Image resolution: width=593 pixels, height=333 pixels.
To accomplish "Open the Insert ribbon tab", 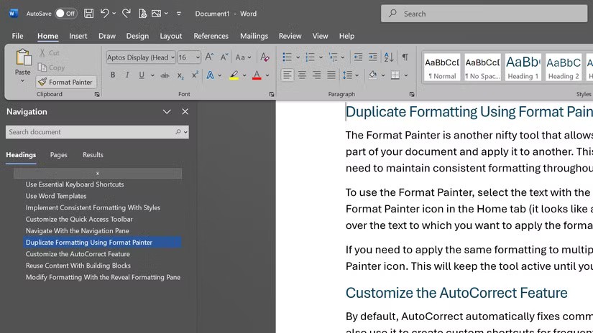I will (x=78, y=36).
